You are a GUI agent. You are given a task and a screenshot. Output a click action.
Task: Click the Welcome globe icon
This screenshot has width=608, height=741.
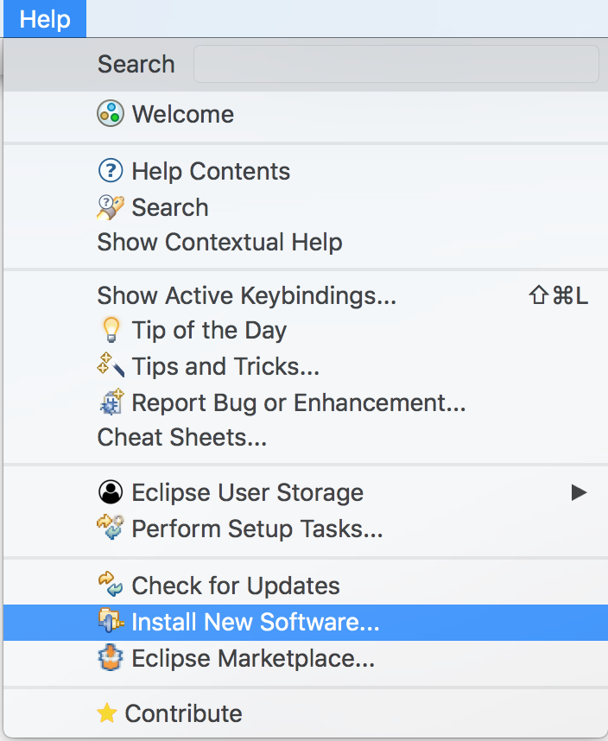coord(111,114)
